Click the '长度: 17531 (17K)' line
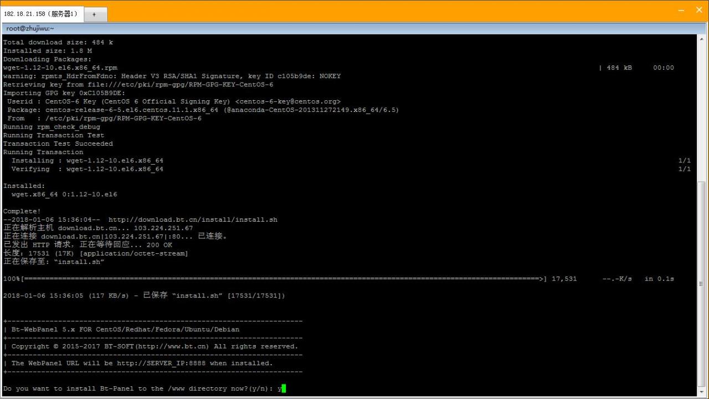 95,253
